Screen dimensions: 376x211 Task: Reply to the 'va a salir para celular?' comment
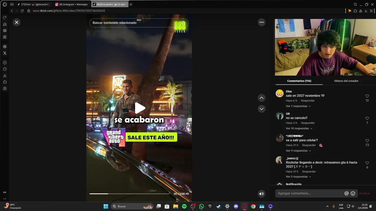(x=309, y=145)
